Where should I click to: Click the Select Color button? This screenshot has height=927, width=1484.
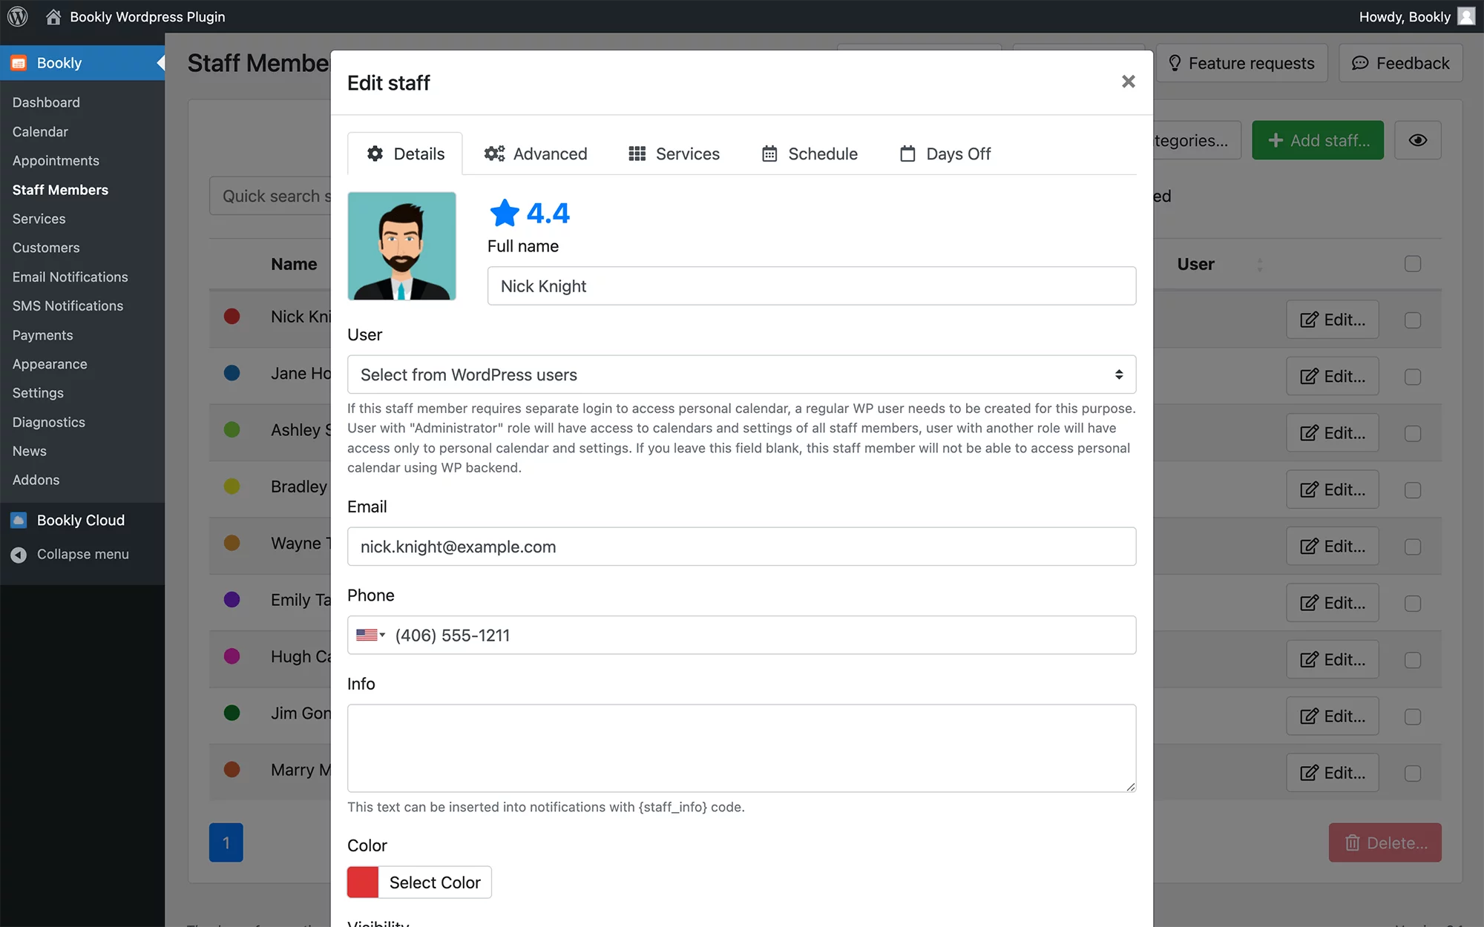coord(435,883)
